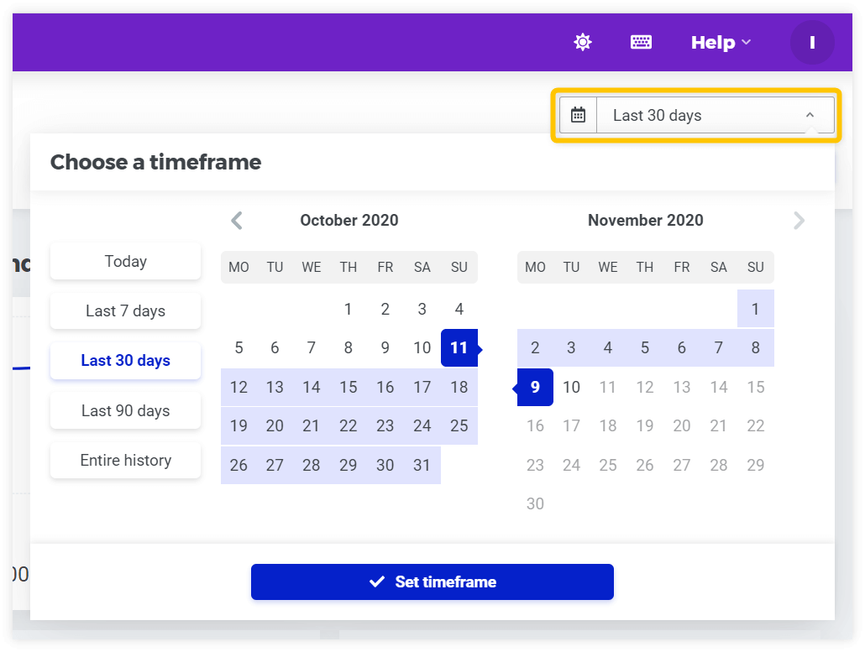Open the Help dropdown menu

721,43
